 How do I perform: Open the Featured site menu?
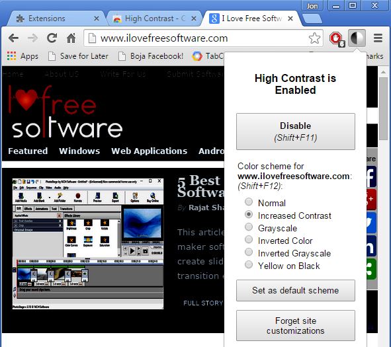pos(28,151)
